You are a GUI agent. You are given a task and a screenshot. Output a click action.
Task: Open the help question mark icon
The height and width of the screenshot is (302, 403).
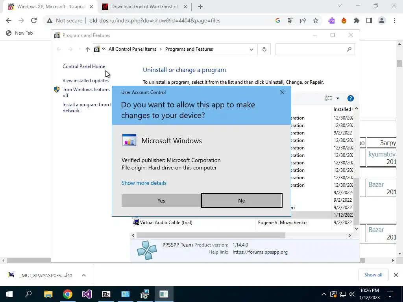(x=350, y=98)
